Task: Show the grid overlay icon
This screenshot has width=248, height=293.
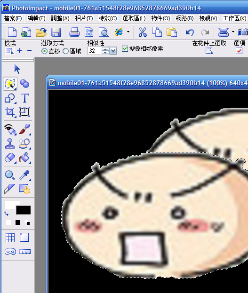Action: [10, 238]
